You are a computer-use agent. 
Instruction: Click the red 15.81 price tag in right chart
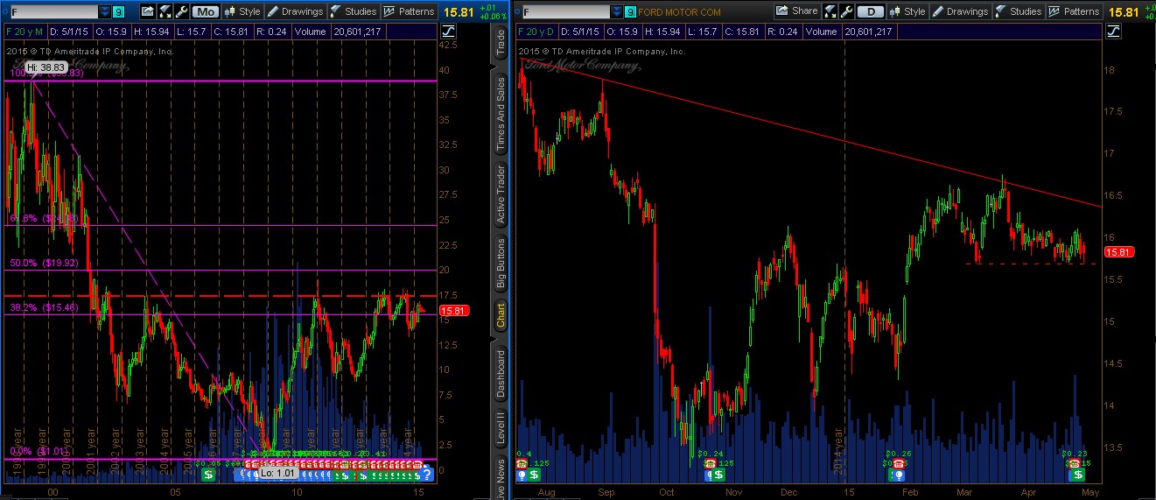pyautogui.click(x=1117, y=252)
